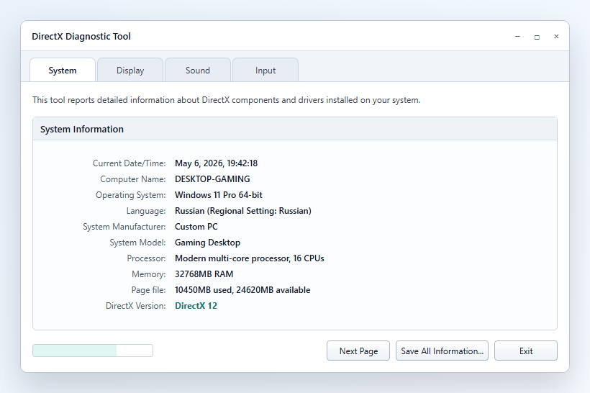Select the Russian language setting value
The height and width of the screenshot is (393, 590).
243,211
